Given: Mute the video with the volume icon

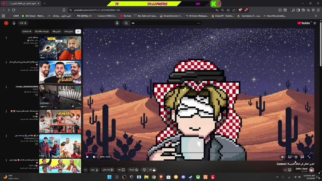Looking at the screenshot, I should (94, 157).
